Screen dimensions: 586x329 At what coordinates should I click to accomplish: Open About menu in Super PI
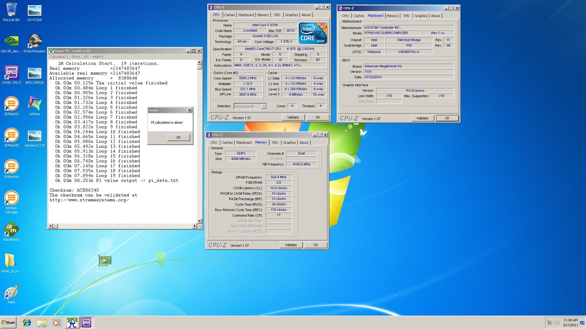pos(80,57)
